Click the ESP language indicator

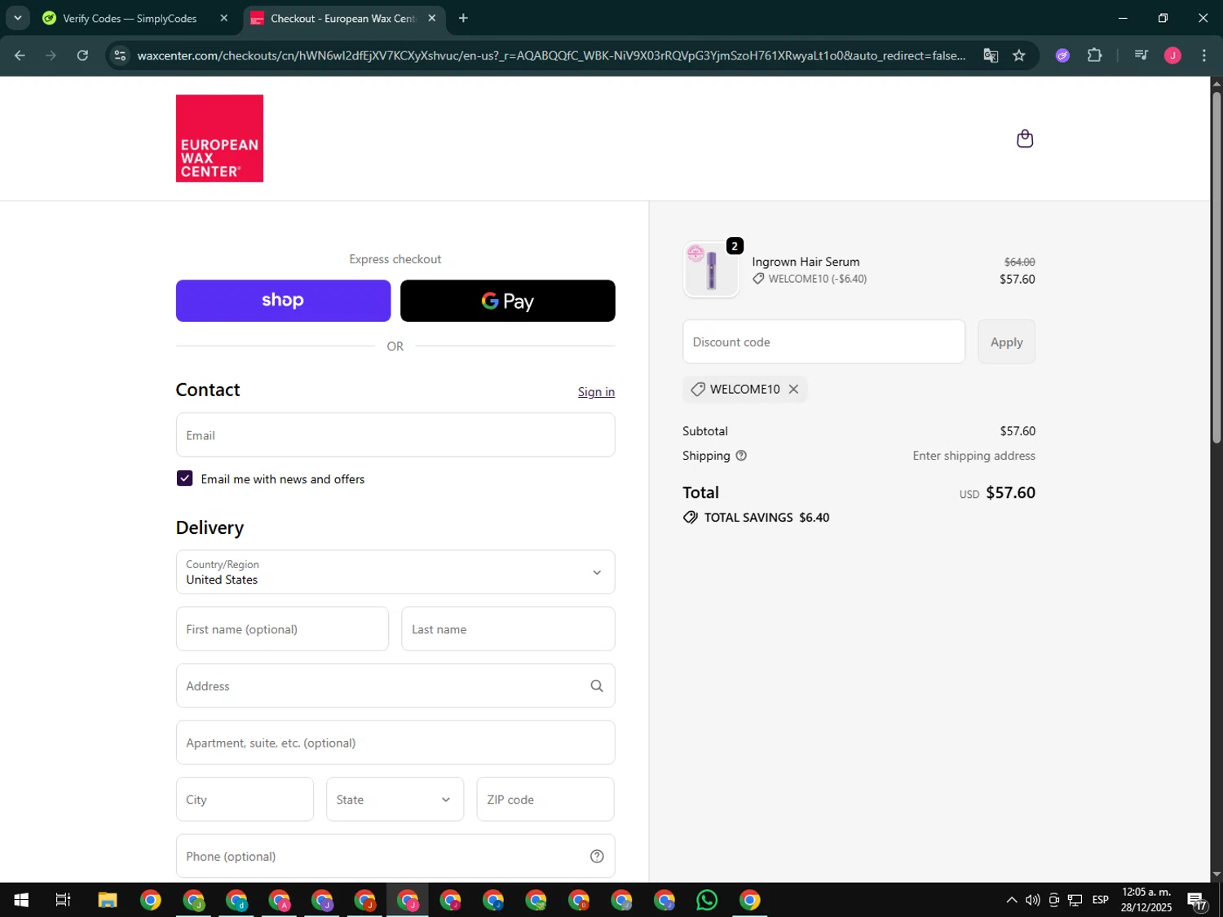(x=1100, y=900)
